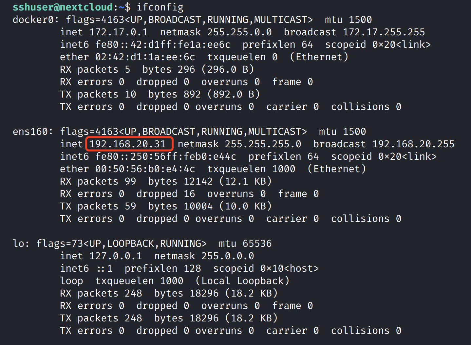Image resolution: width=471 pixels, height=345 pixels.
Task: Click the ens160 IPv6 address fe80::250:56ff:feb0:e44c
Action: pos(166,156)
